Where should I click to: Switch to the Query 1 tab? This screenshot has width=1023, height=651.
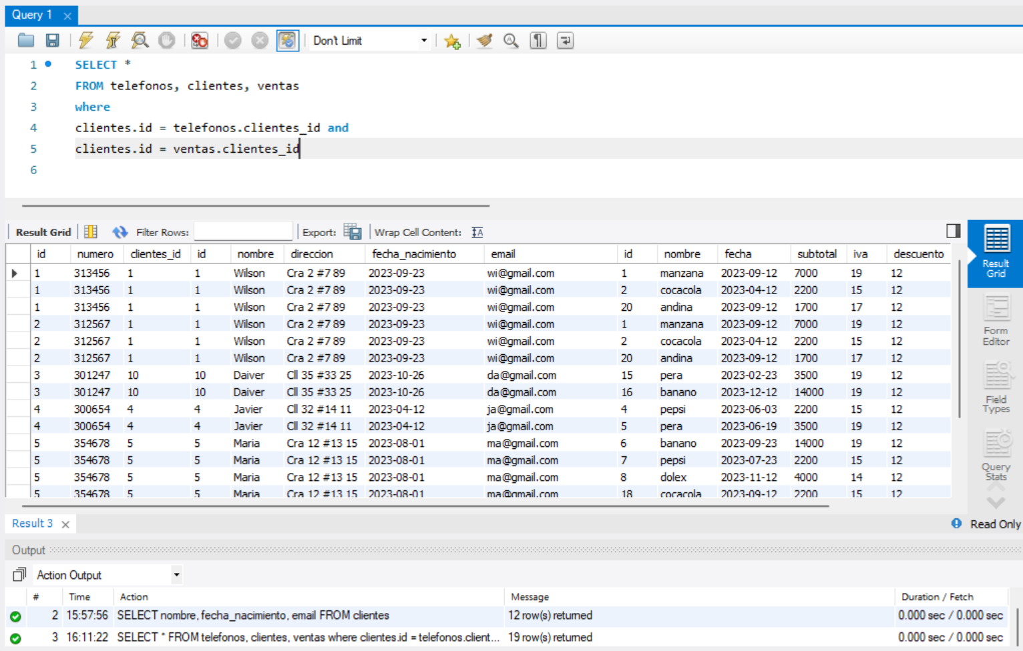click(32, 15)
